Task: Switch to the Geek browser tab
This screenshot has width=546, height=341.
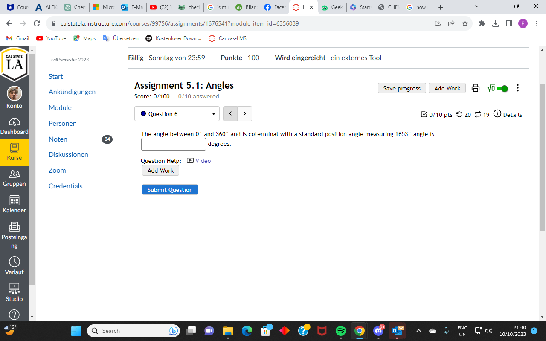Action: click(x=332, y=7)
